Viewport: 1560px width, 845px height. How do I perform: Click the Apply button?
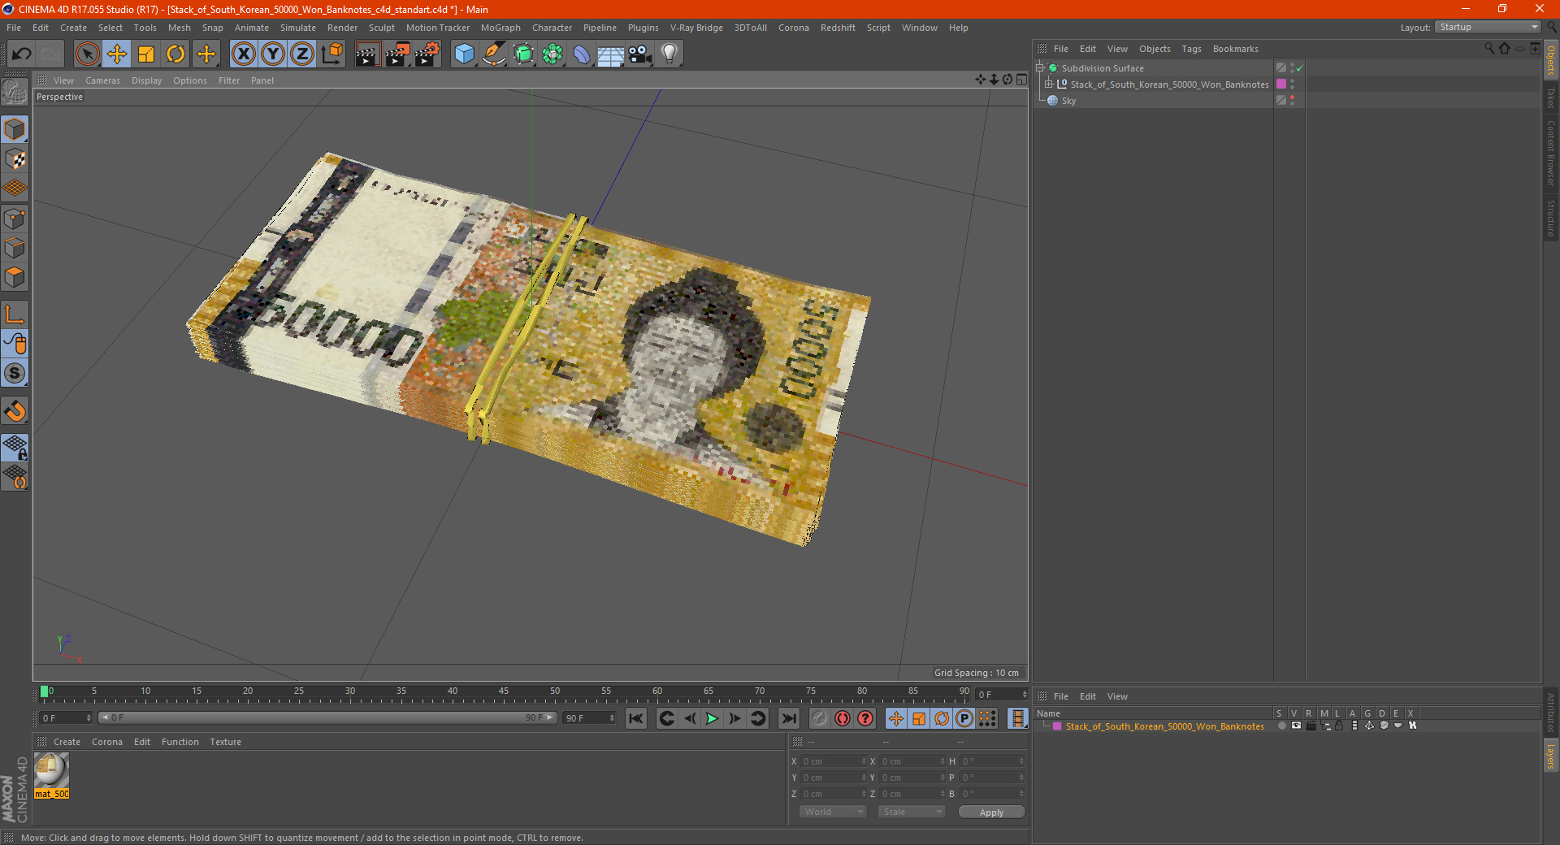[x=991, y=812]
